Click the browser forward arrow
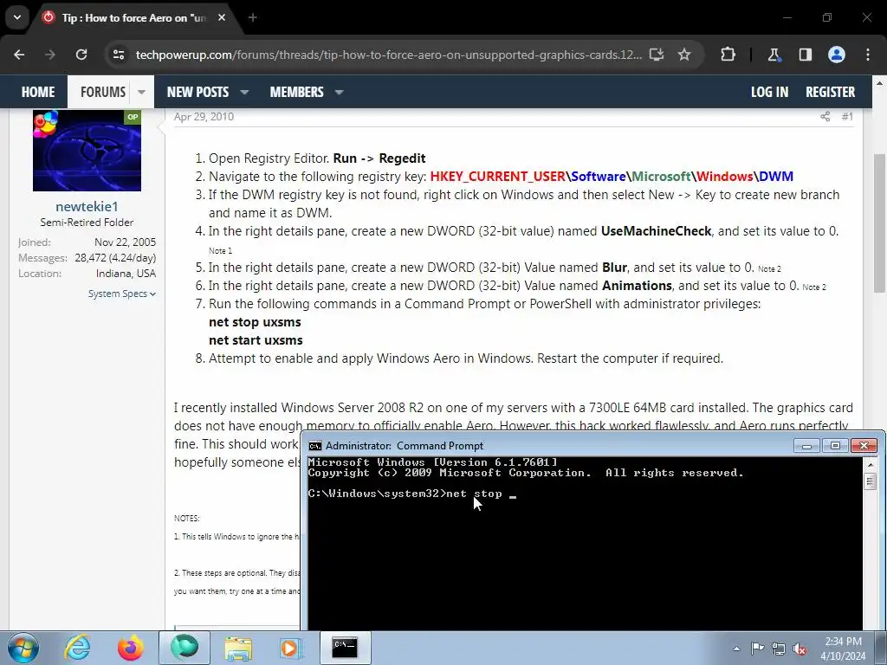The height and width of the screenshot is (665, 887). coord(50,55)
